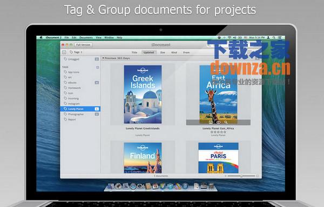Click the magnifier icon on East Africa cover
The width and height of the screenshot is (324, 207).
226,123
